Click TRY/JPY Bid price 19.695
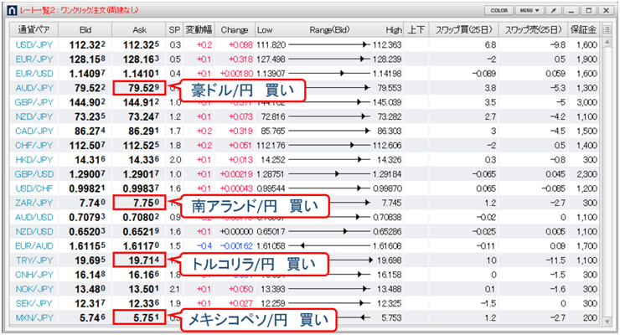Image resolution: width=620 pixels, height=335 pixels. (x=90, y=260)
